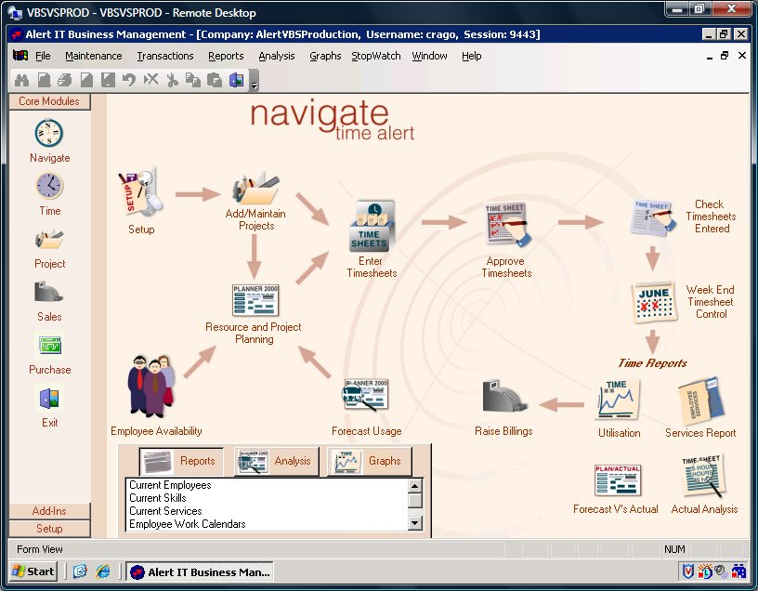Click the Windows Start button
Viewport: 758px width, 591px height.
tap(33, 571)
